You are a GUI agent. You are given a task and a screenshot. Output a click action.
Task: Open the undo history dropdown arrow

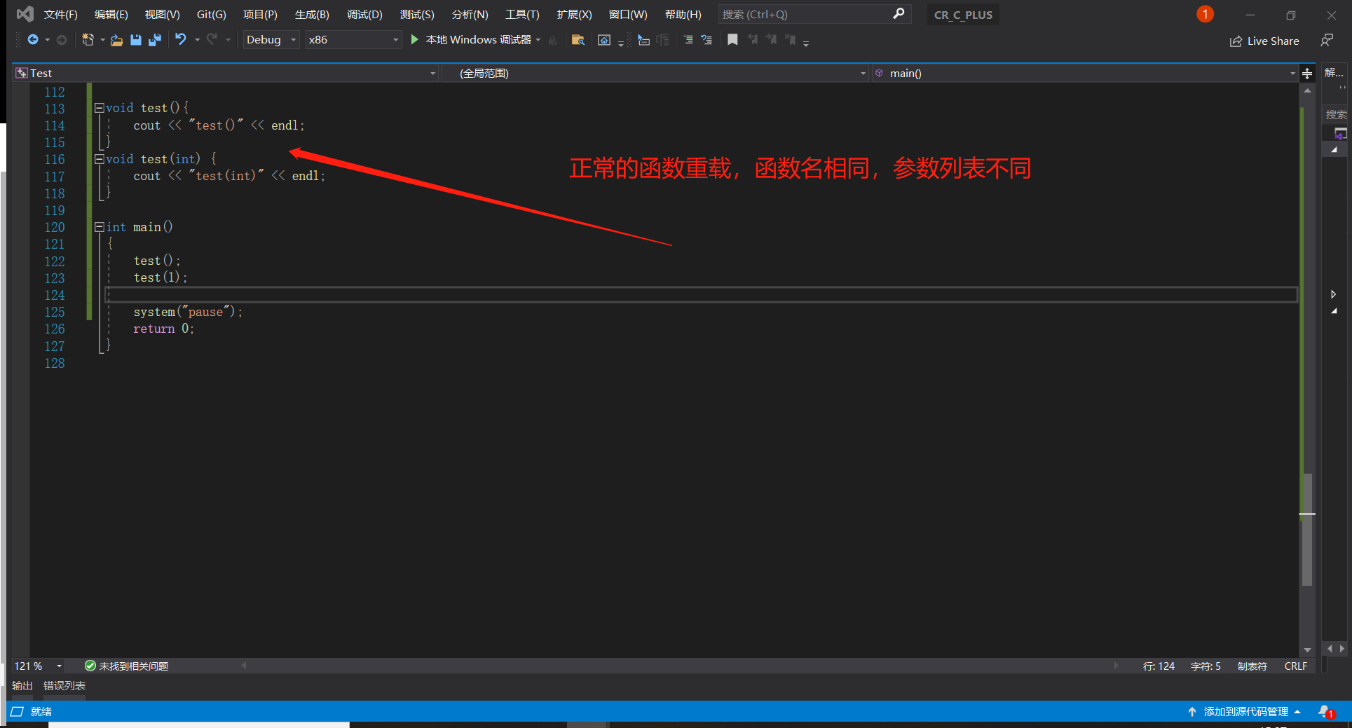pyautogui.click(x=198, y=40)
